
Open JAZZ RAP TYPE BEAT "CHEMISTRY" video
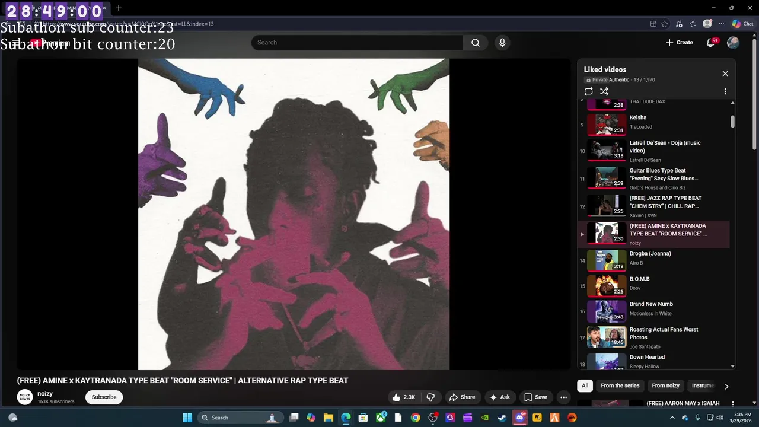point(653,206)
